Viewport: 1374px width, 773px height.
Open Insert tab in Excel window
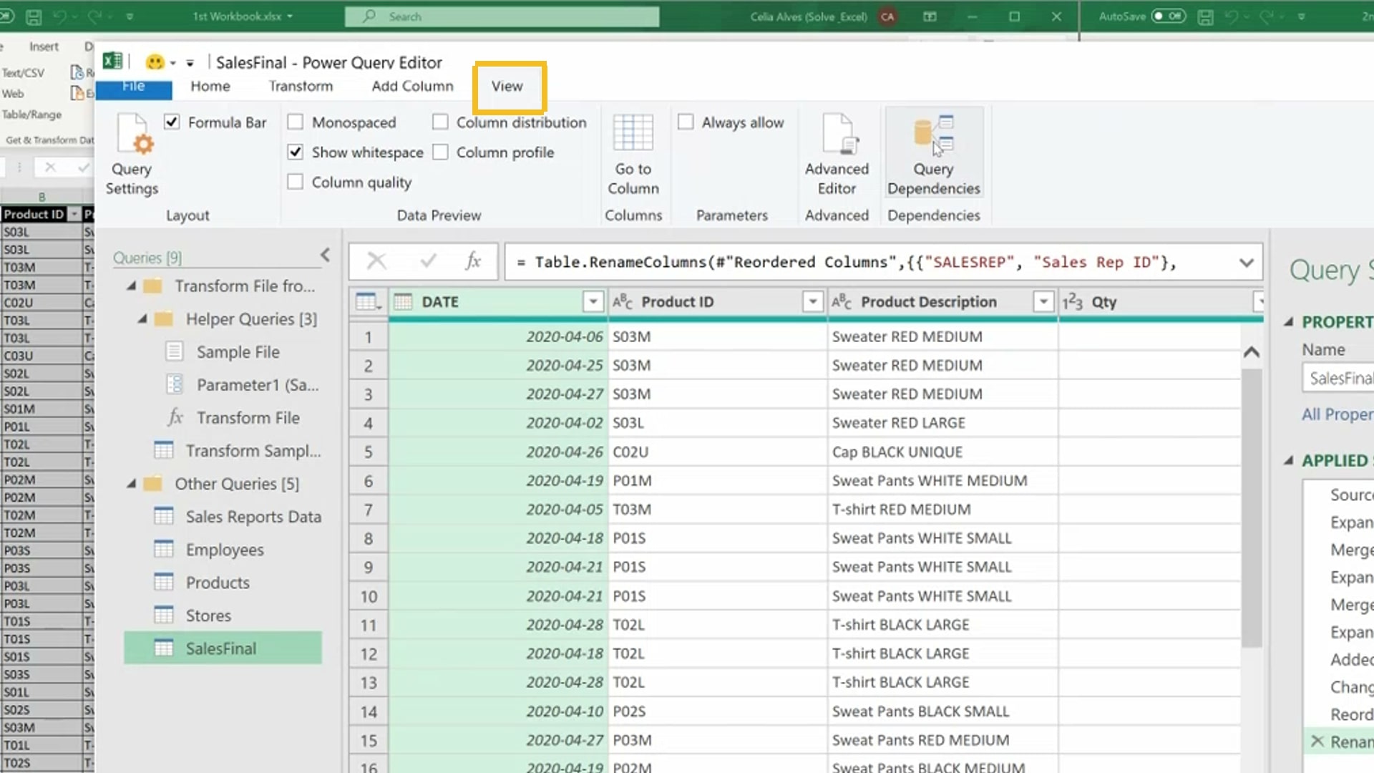(44, 47)
